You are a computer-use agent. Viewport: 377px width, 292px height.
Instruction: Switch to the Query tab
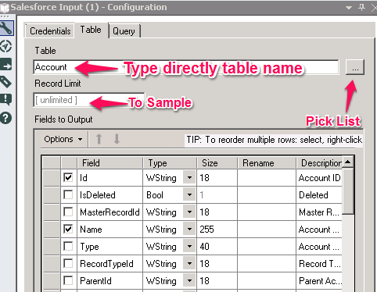[124, 31]
